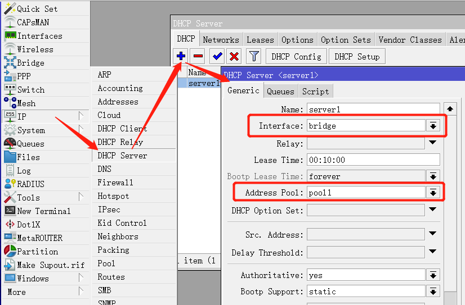Open the Authoritative dropdown
The height and width of the screenshot is (305, 465).
tap(432, 275)
